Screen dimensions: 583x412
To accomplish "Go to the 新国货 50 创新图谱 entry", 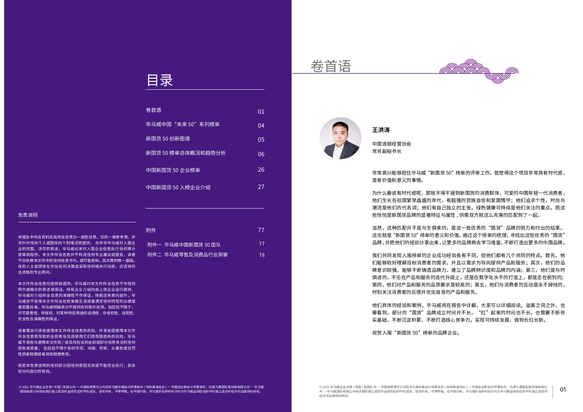I will (x=168, y=139).
